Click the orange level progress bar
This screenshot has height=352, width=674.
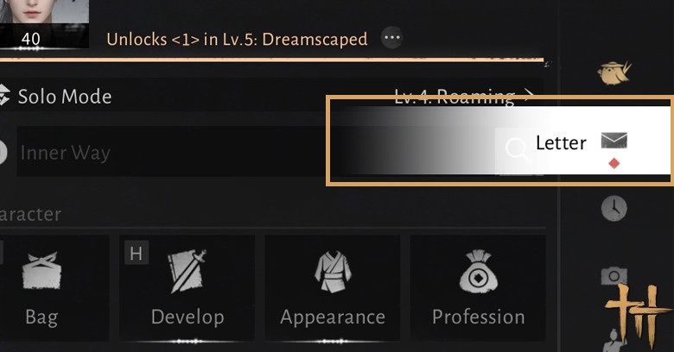click(x=271, y=60)
